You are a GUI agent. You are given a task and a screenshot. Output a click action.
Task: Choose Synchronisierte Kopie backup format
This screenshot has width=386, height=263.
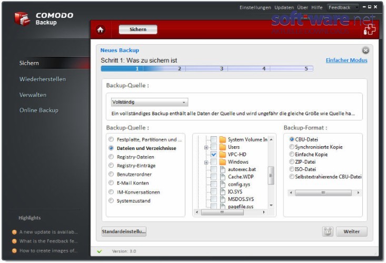[292, 147]
